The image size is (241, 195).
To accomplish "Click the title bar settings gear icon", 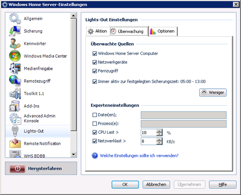I will click(5, 4).
